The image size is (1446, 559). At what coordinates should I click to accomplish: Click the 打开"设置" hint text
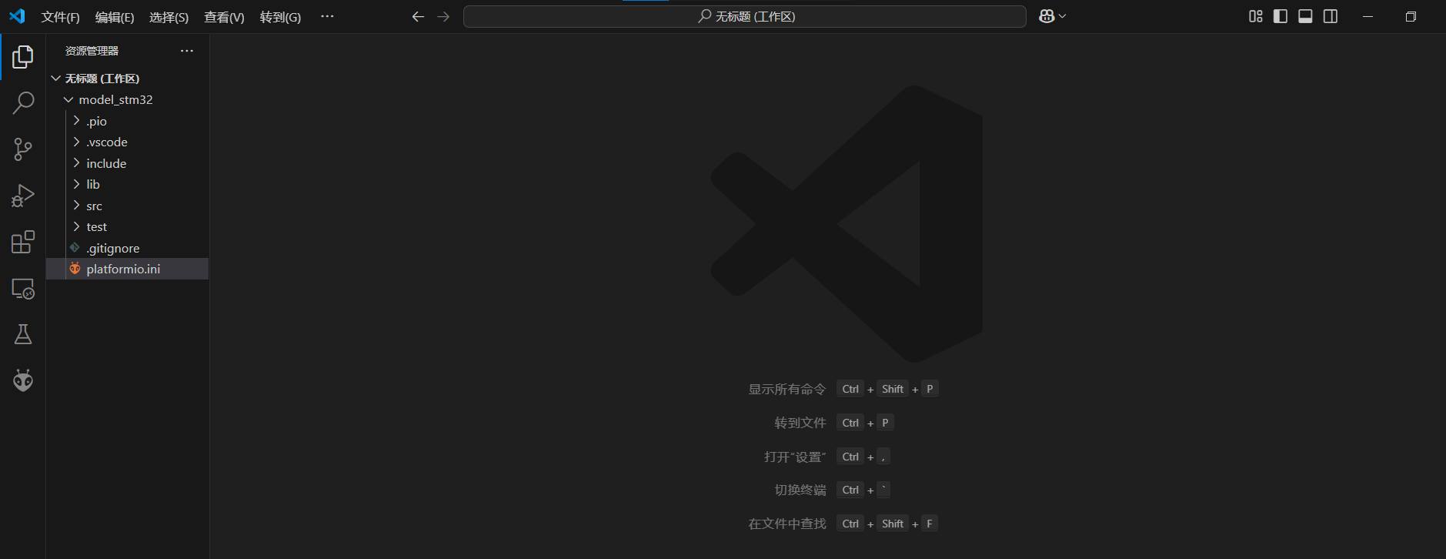coord(795,457)
